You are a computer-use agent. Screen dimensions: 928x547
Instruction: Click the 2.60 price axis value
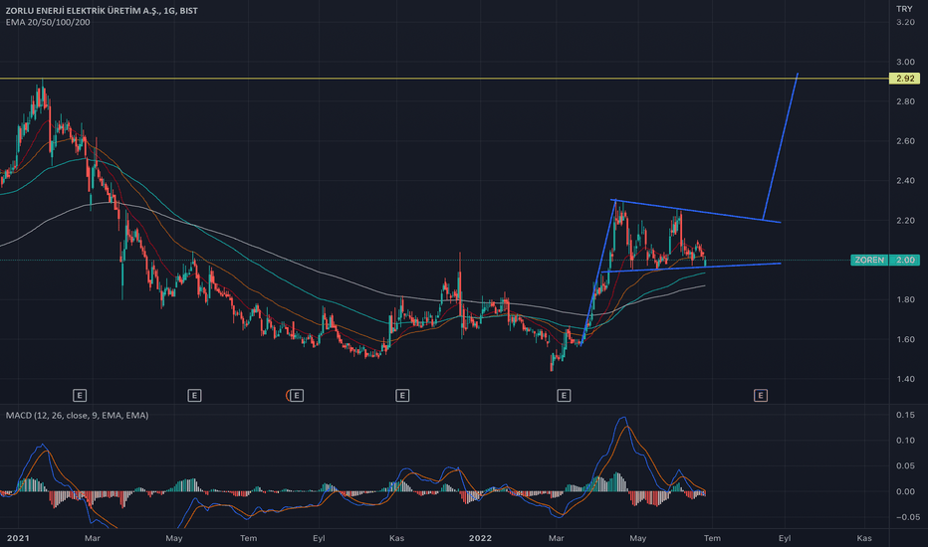[905, 141]
